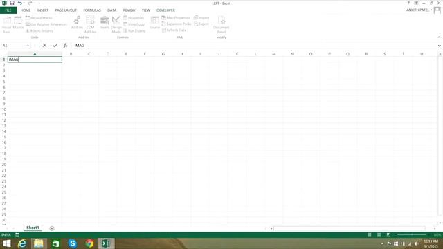443x249 pixels.
Task: Open the Document Panel
Action: pyautogui.click(x=221, y=24)
